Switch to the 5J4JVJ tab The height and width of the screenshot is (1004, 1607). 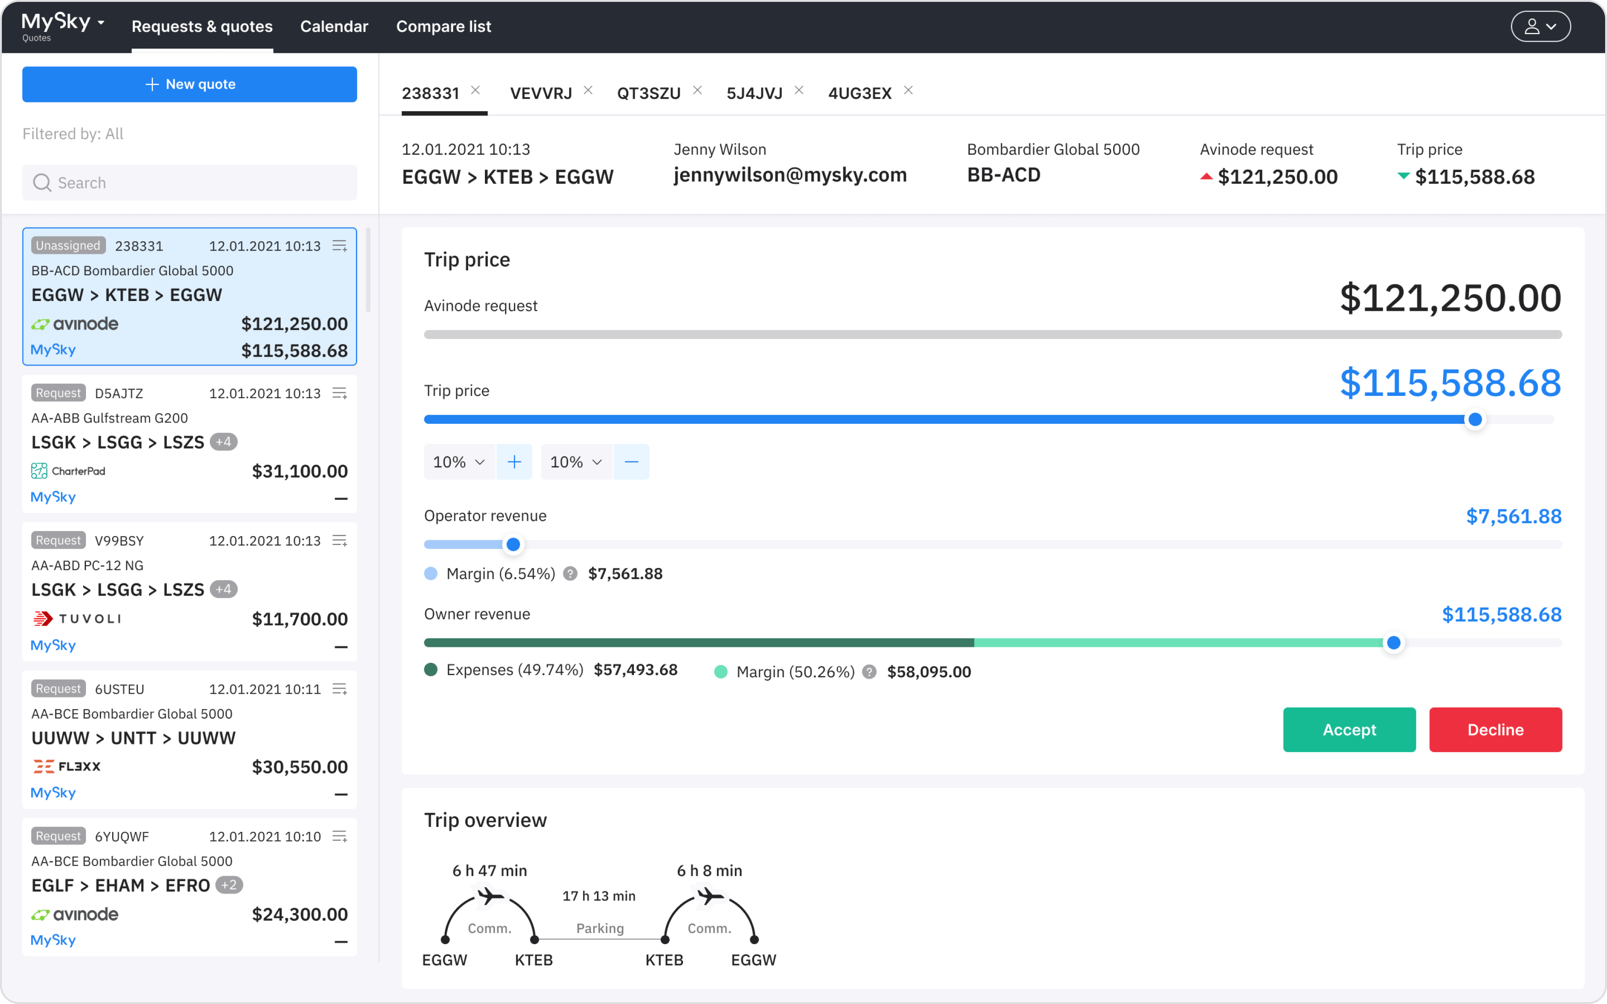[x=754, y=93]
